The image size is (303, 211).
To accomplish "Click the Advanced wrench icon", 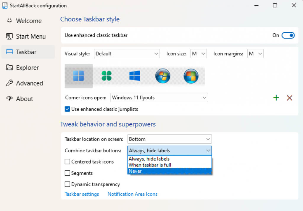I will pos(9,83).
